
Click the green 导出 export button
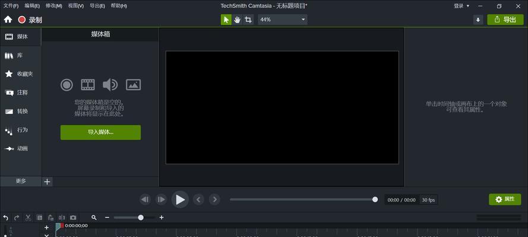[x=505, y=20]
